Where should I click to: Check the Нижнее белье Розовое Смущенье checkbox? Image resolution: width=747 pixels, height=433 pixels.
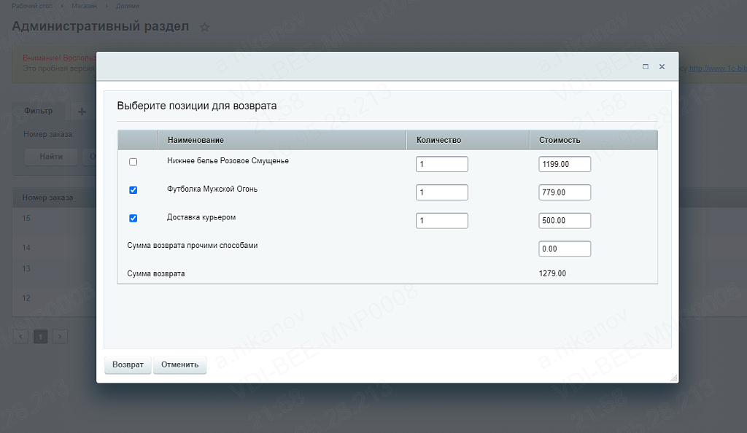[133, 162]
